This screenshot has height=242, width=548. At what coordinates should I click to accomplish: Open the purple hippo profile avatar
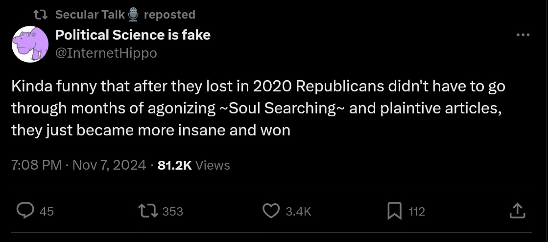point(29,44)
